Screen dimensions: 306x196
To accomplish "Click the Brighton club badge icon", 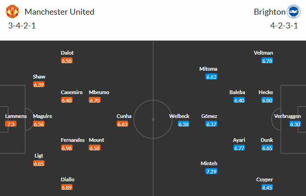I will pyautogui.click(x=293, y=11).
